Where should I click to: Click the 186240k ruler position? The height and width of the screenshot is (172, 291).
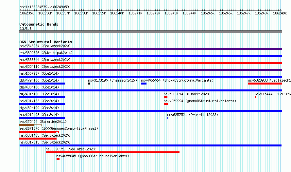pos(117,13)
